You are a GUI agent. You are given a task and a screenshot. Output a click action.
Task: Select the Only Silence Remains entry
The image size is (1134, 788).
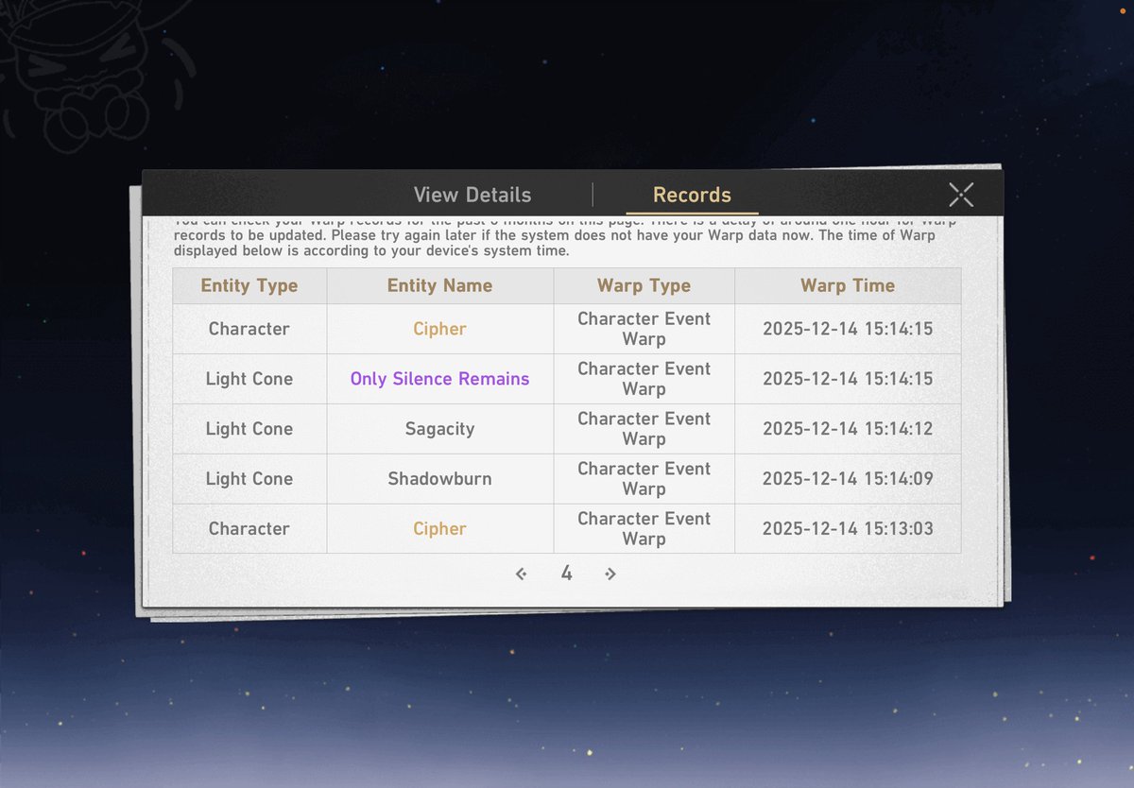(440, 379)
